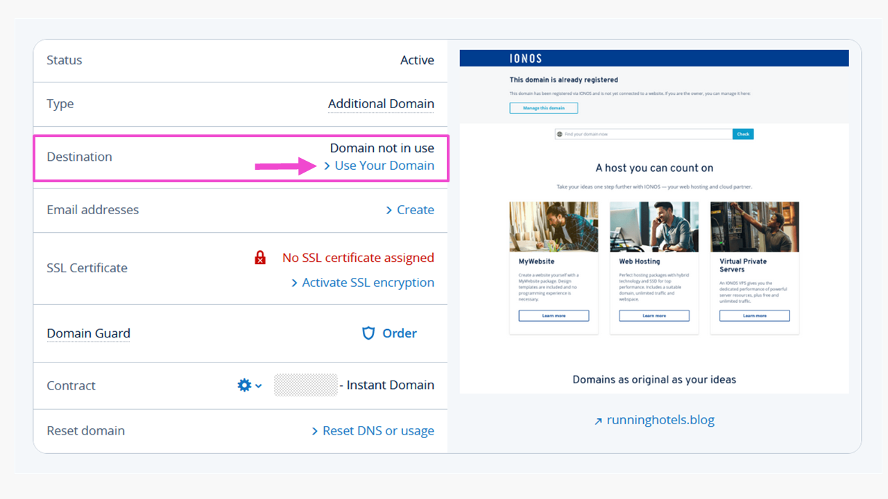
Task: Click the chevron before Reset DNS or usage
Action: coord(315,431)
